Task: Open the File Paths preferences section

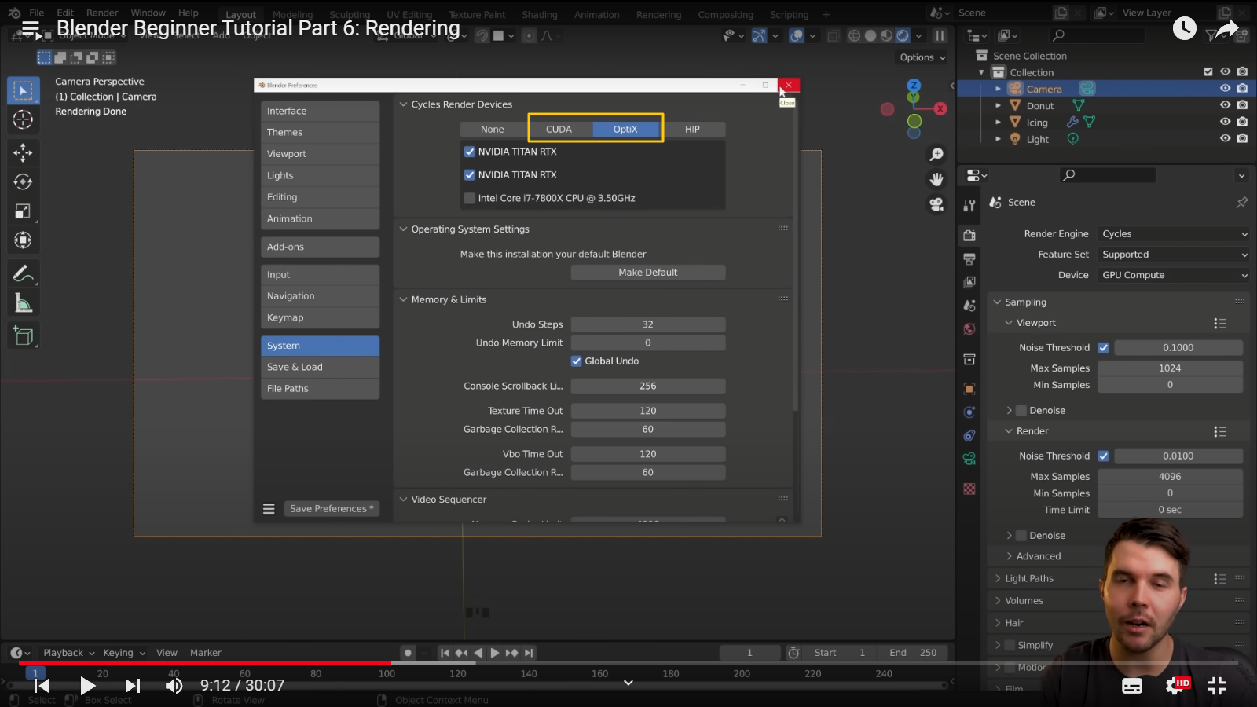Action: (320, 389)
